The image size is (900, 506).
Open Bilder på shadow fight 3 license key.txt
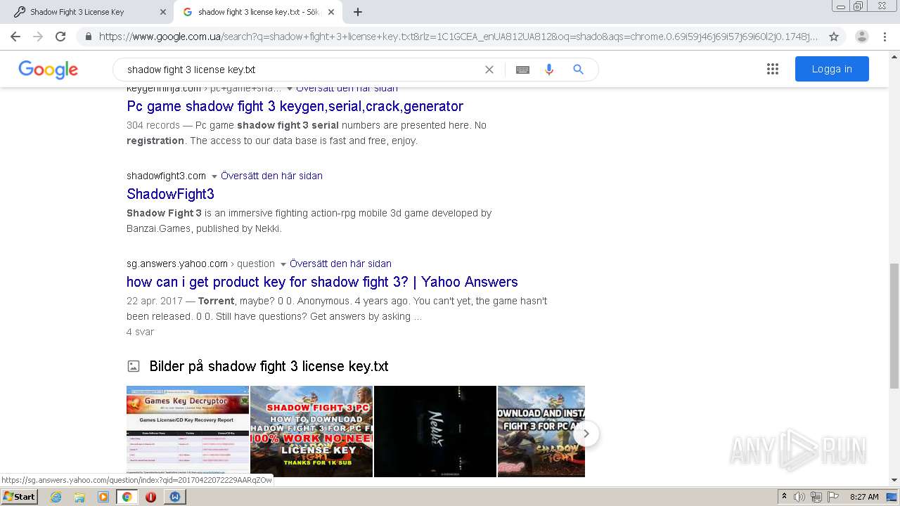click(269, 366)
